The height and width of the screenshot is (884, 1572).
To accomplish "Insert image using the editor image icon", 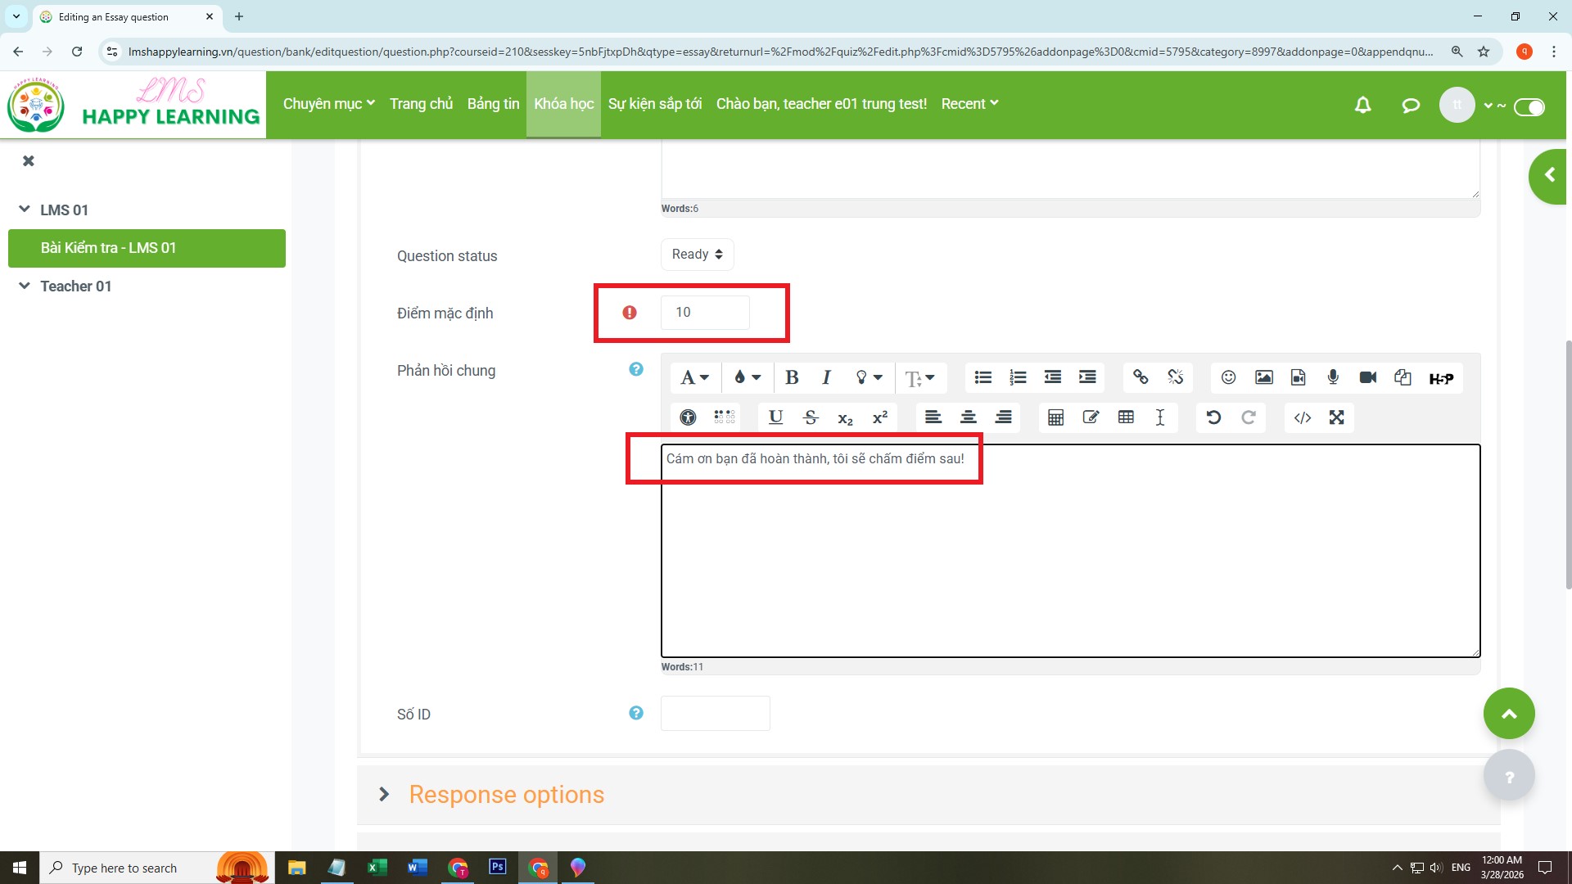I will (1263, 377).
